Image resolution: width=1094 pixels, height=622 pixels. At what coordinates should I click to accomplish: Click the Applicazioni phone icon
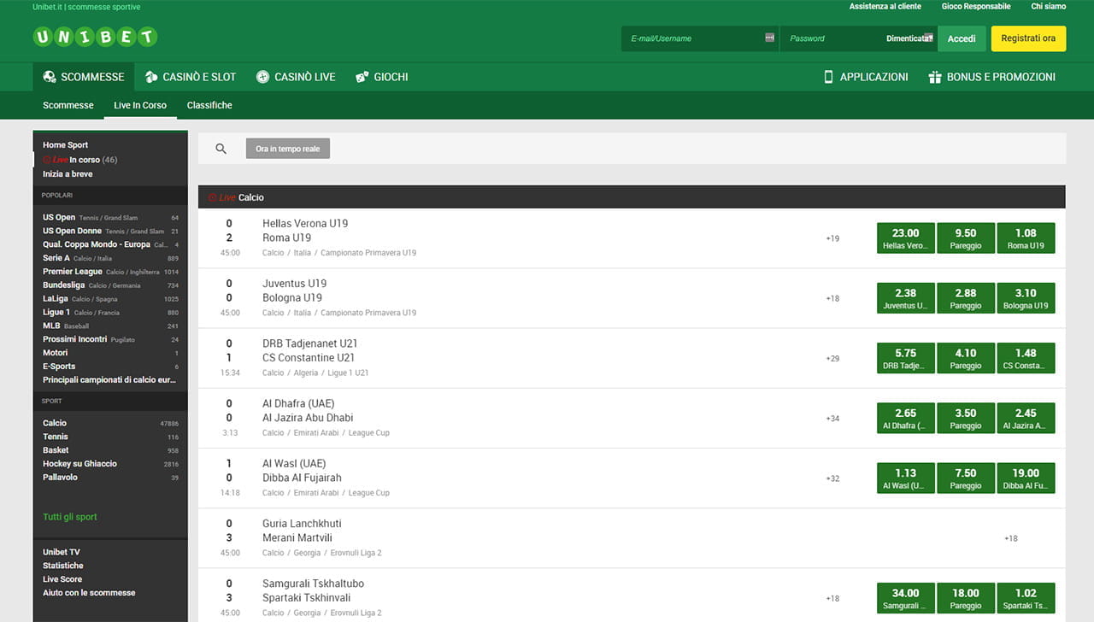[828, 77]
